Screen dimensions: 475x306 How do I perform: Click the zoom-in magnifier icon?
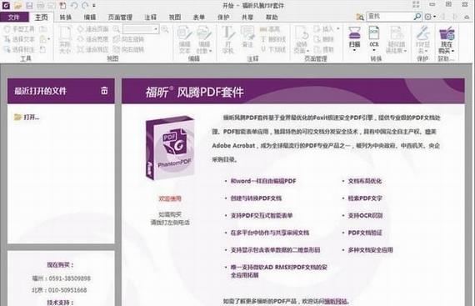[x=165, y=29]
